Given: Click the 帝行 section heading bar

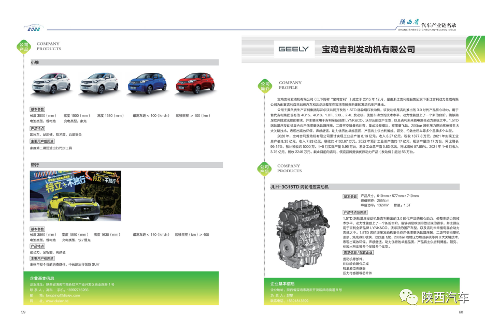Looking at the screenshot, I should (x=126, y=165).
